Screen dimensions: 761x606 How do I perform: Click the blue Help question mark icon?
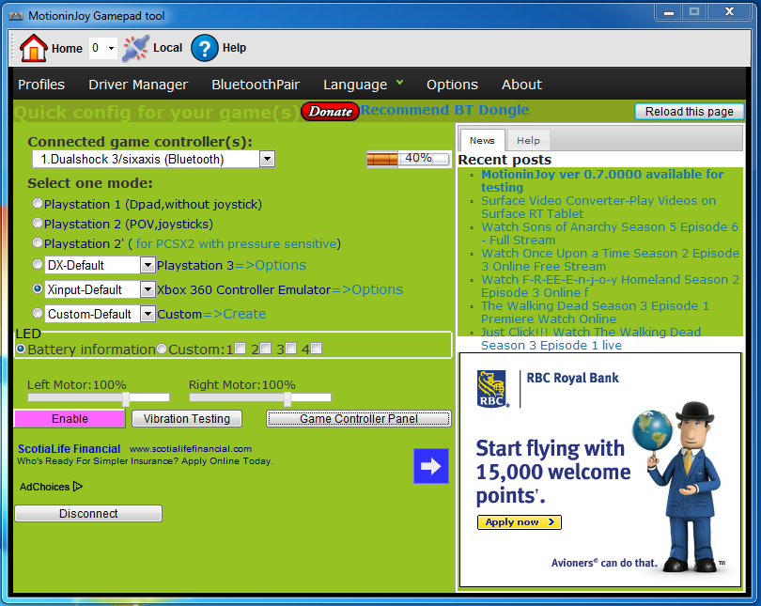tap(205, 48)
